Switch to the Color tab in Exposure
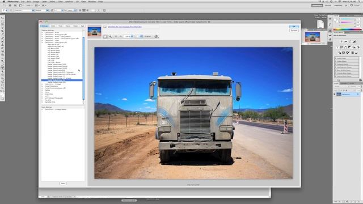This screenshot has height=204, width=363. tap(53, 26)
